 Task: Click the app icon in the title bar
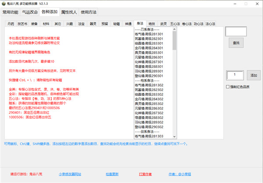[x=4, y=4]
